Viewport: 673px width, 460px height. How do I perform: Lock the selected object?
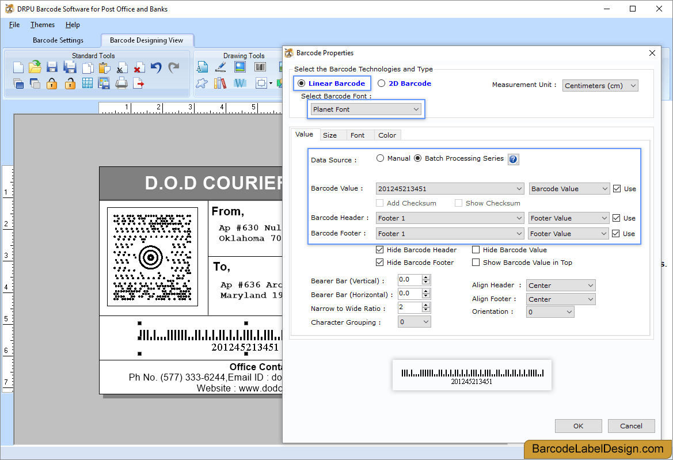click(52, 83)
